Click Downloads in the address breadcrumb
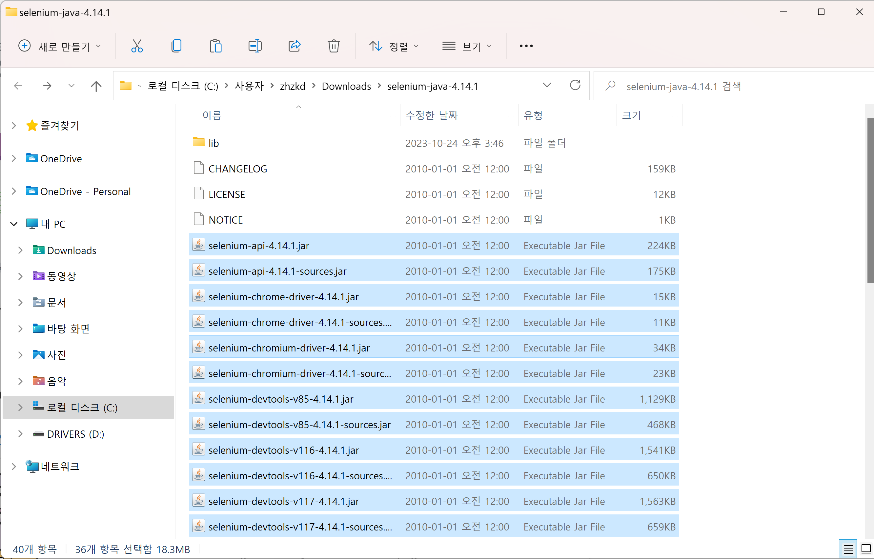Viewport: 874px width, 559px height. coord(346,87)
